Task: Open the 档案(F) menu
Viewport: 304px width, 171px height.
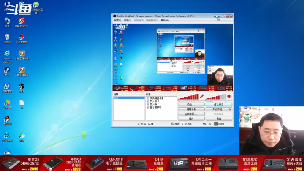Action: click(x=117, y=20)
